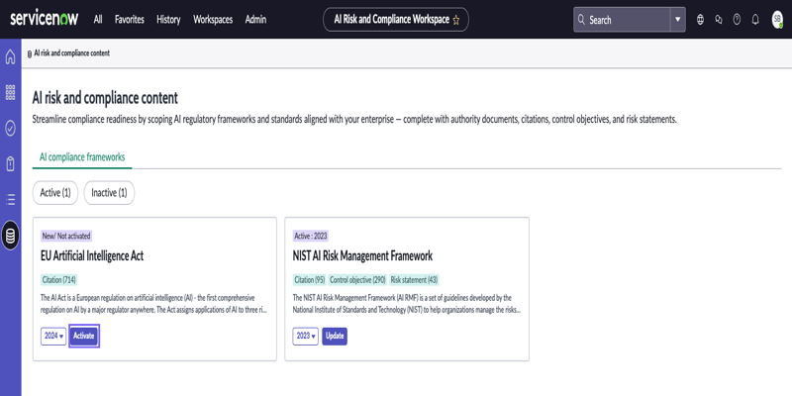
Task: Filter by Inactive (1) frameworks
Action: tap(109, 193)
